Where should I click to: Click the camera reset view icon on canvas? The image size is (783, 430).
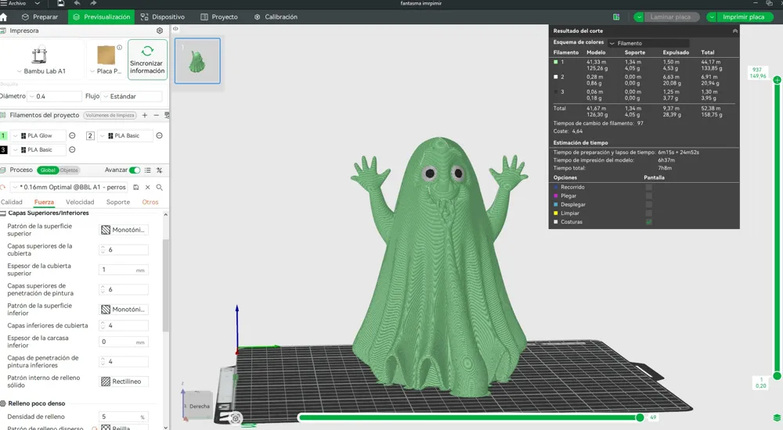[236, 418]
